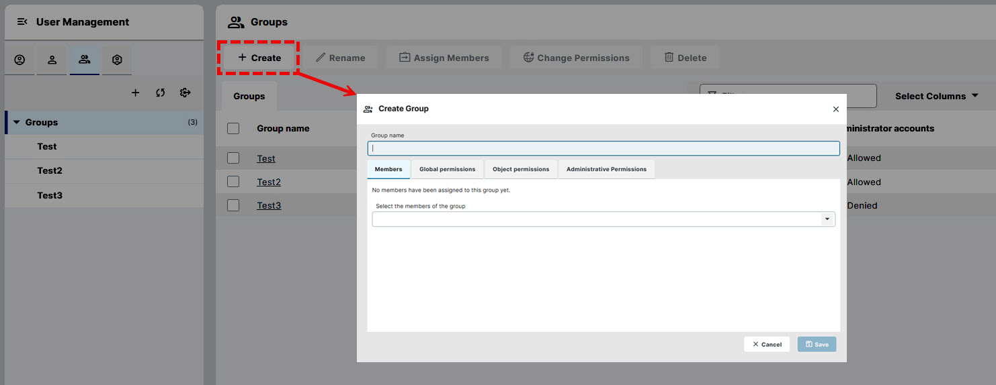Click the filter input field

point(788,96)
